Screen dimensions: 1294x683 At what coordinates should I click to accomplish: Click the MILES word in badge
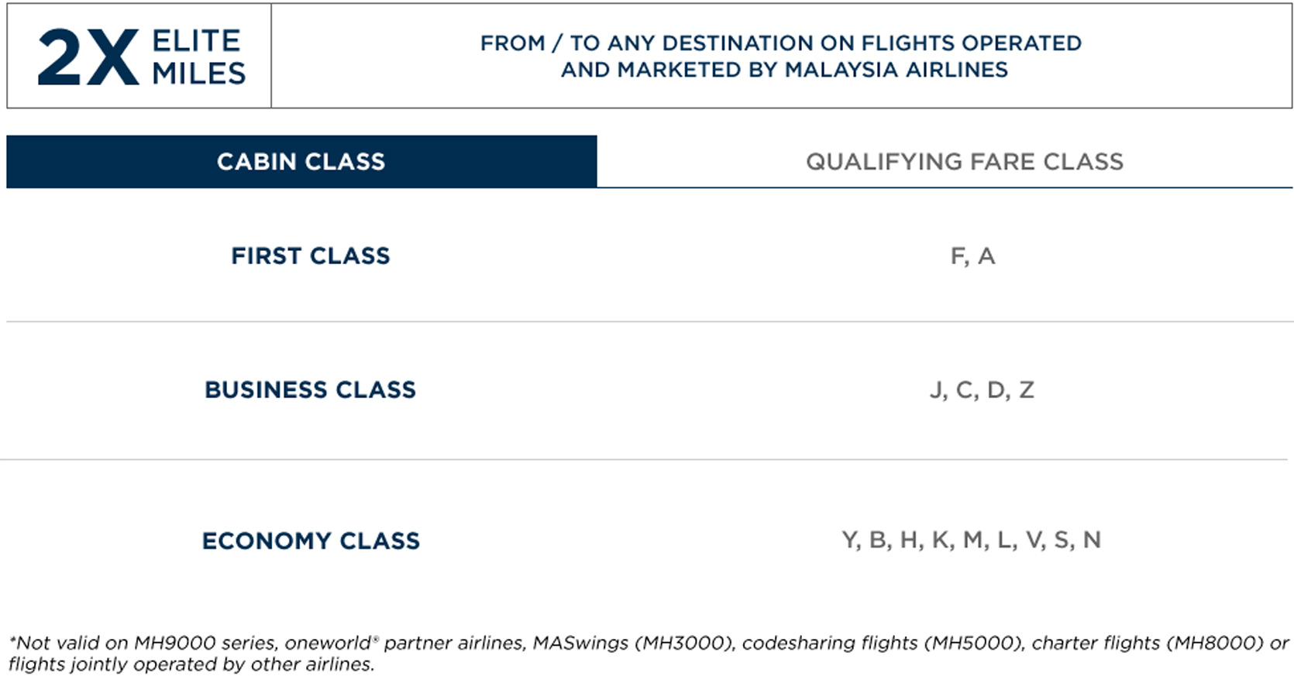pyautogui.click(x=199, y=74)
